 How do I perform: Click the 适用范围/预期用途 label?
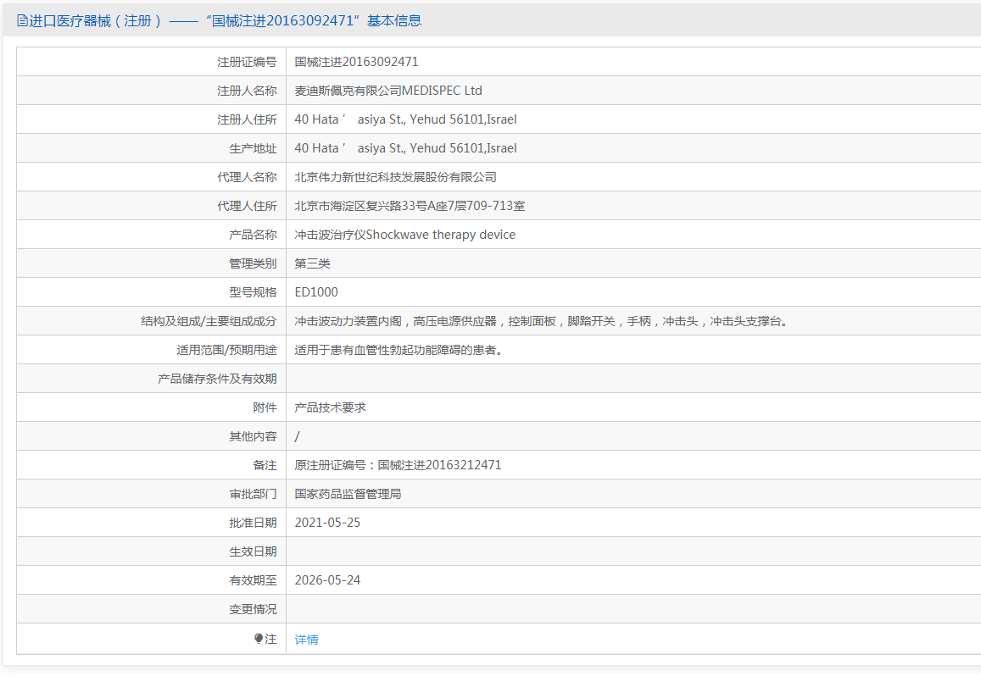coord(226,350)
